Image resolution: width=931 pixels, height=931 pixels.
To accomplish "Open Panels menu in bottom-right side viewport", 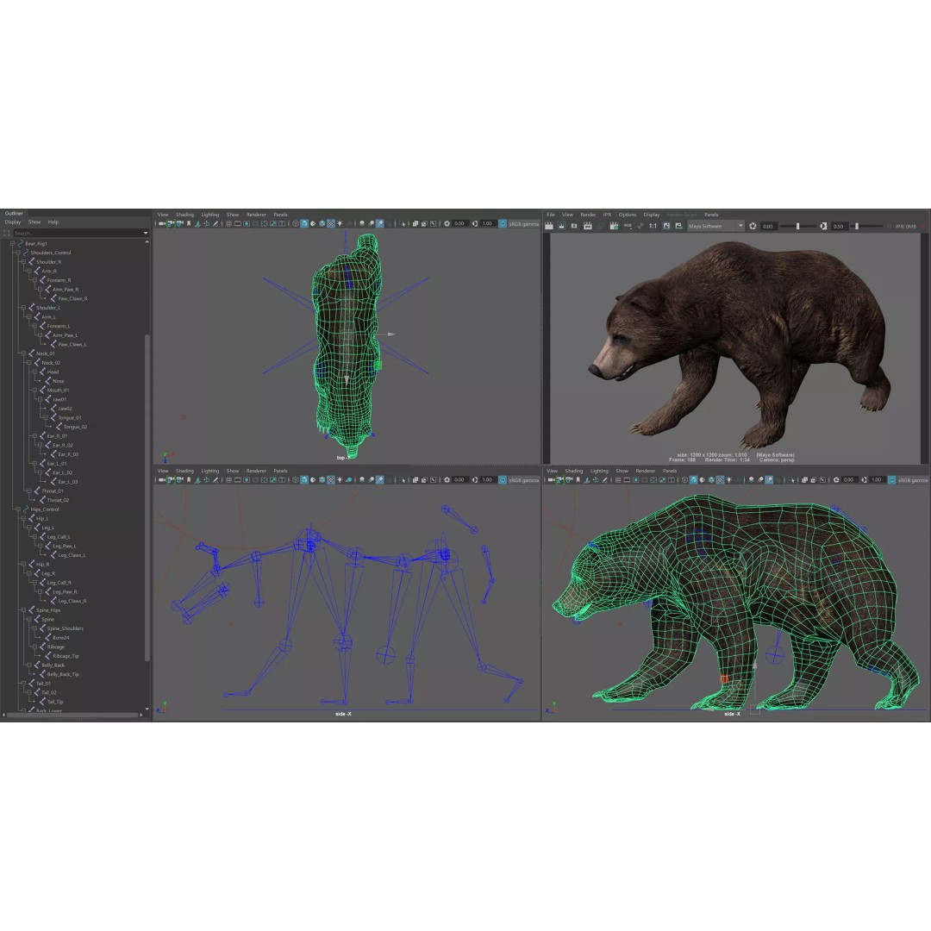I will click(x=669, y=471).
